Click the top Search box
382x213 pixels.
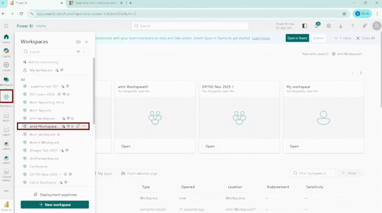190,26
